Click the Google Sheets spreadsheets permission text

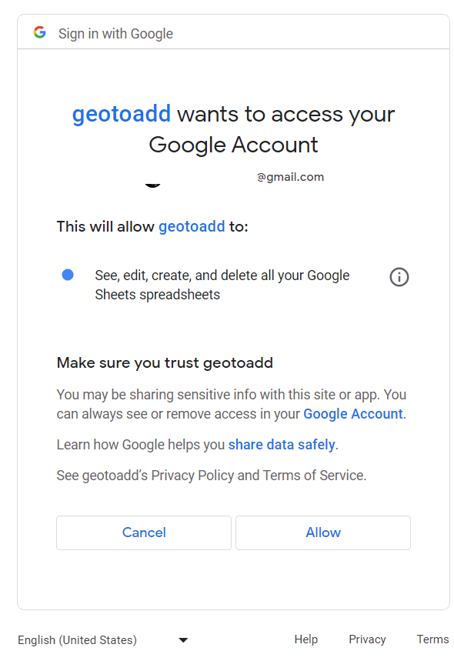[222, 285]
